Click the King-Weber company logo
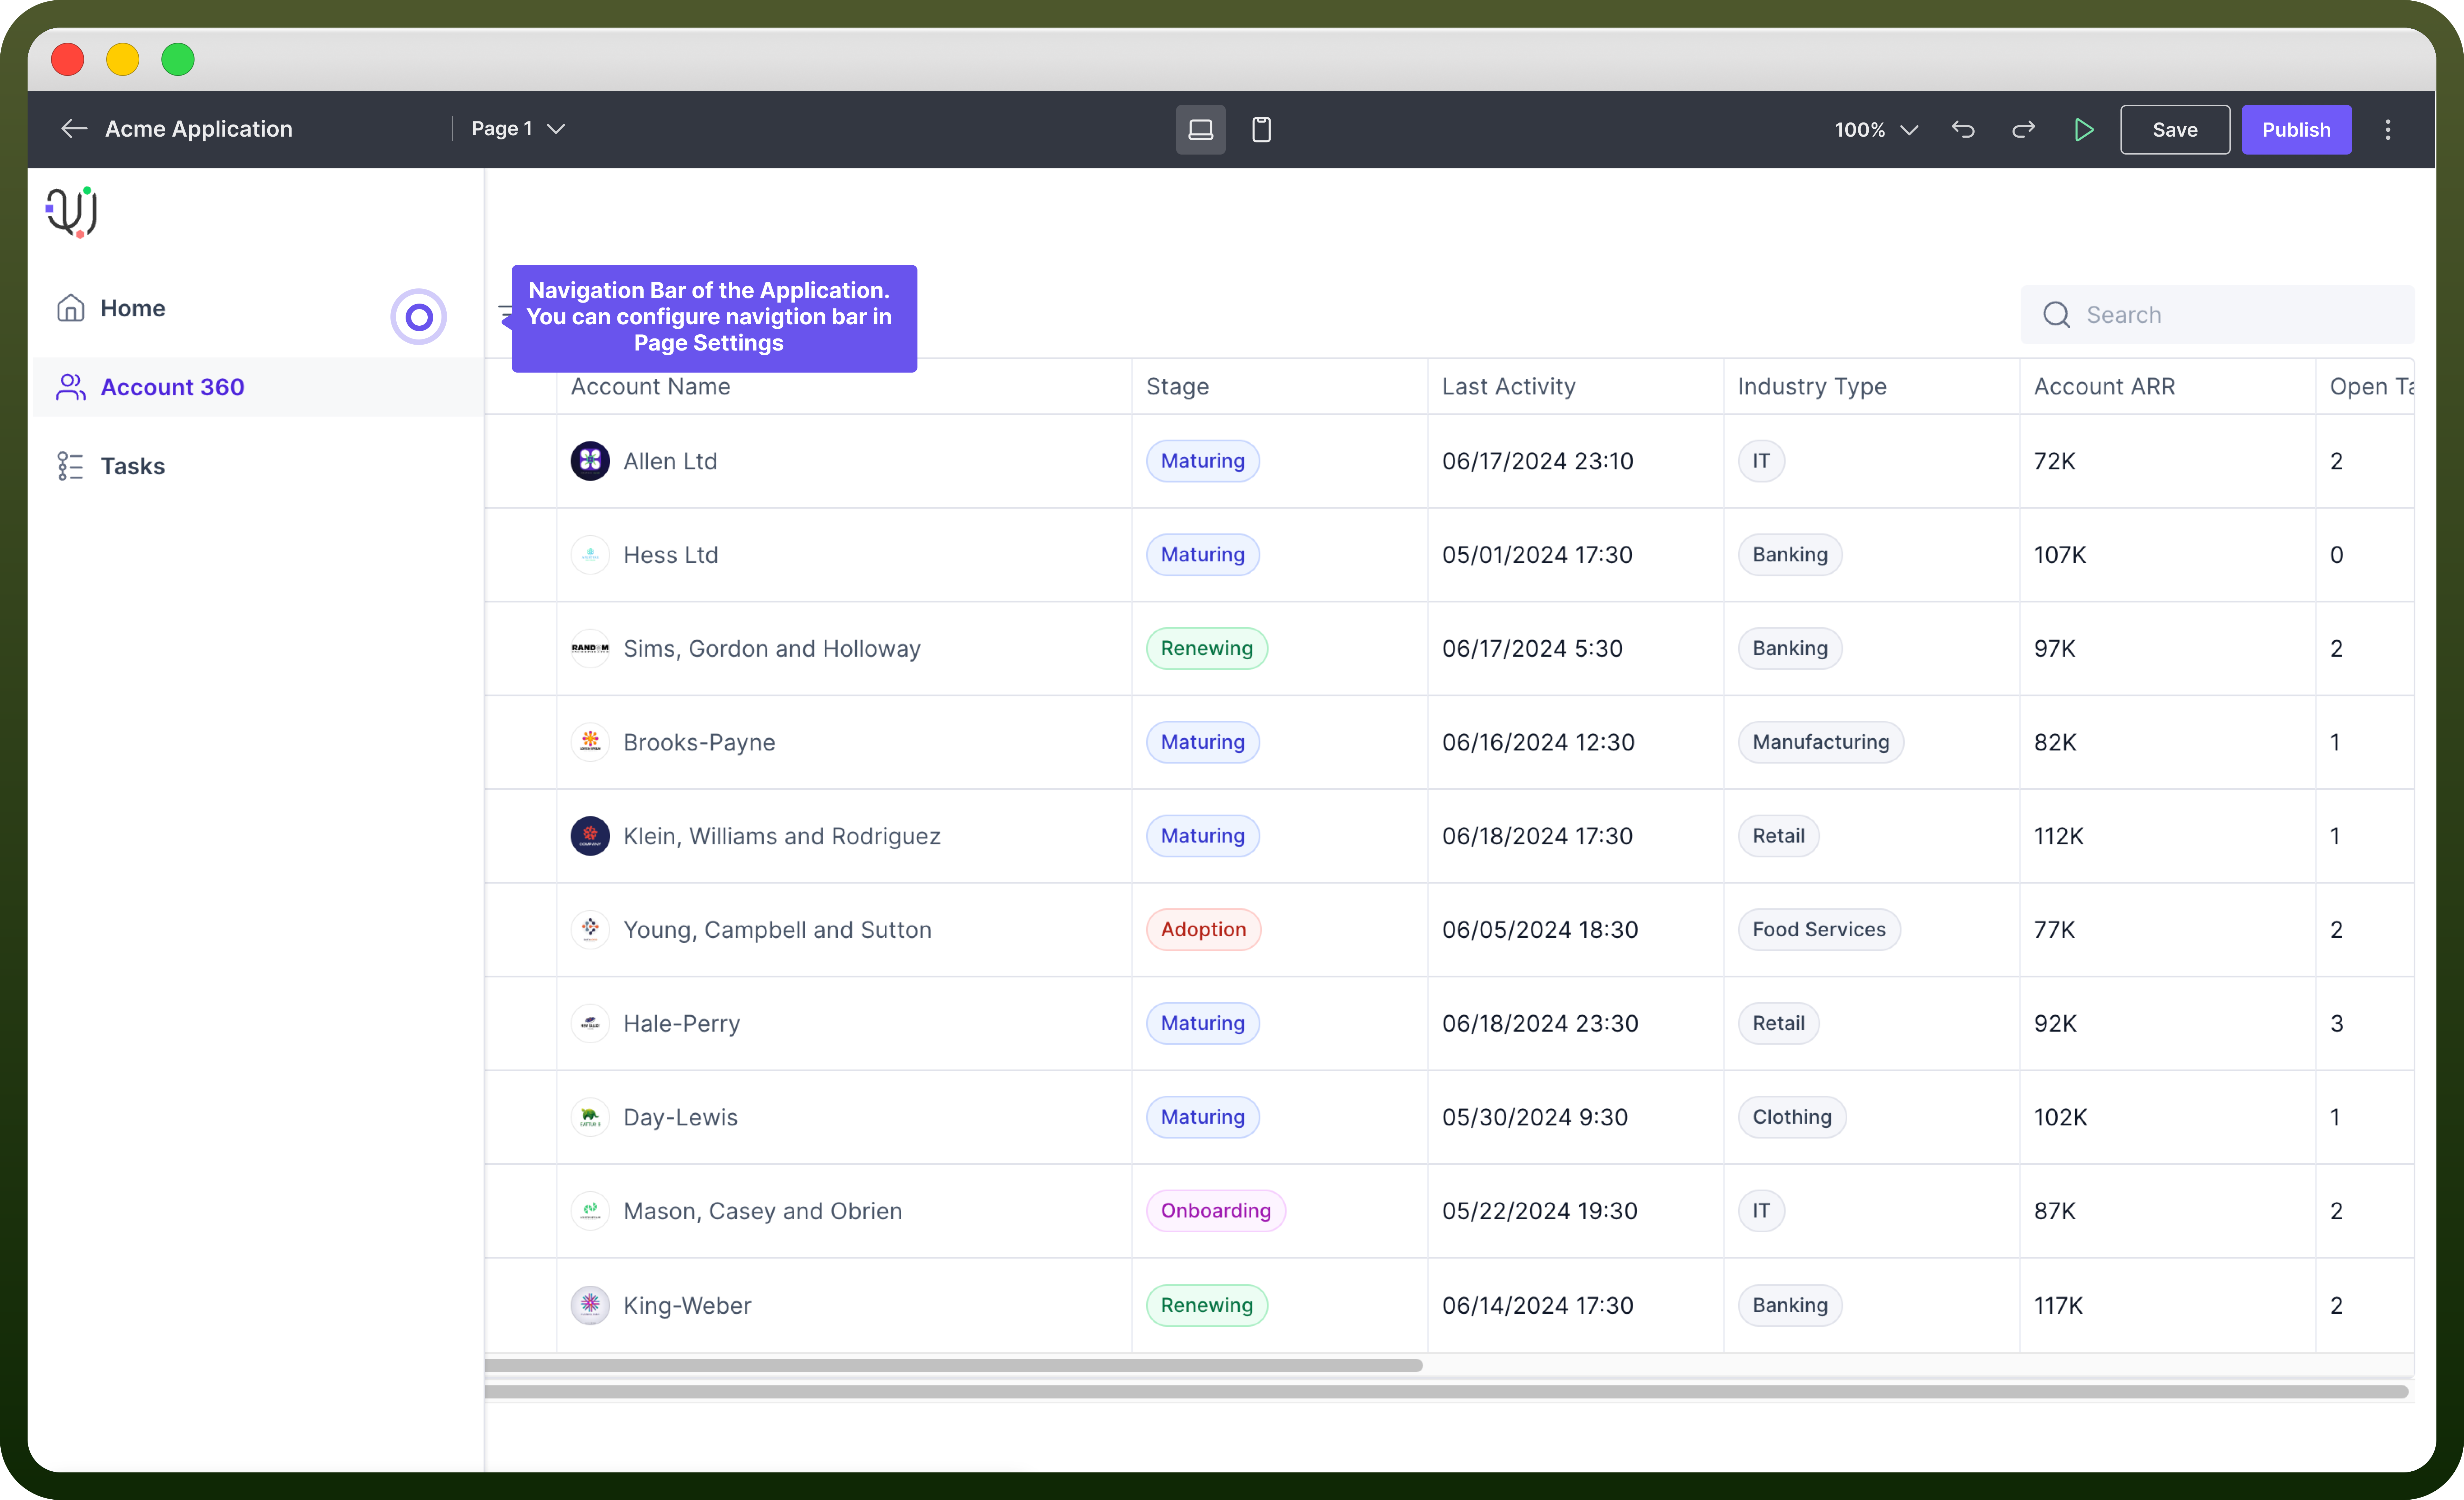Image resolution: width=2464 pixels, height=1500 pixels. [590, 1305]
